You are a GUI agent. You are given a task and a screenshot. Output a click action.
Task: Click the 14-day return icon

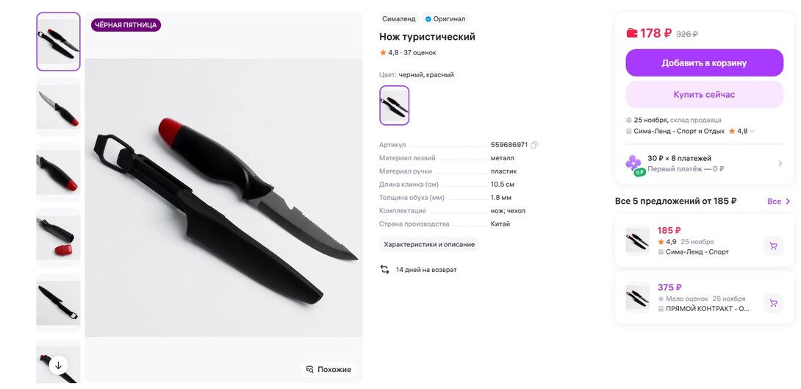click(384, 270)
